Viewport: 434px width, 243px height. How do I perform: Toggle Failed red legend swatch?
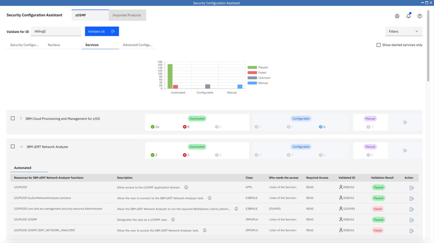(252, 73)
